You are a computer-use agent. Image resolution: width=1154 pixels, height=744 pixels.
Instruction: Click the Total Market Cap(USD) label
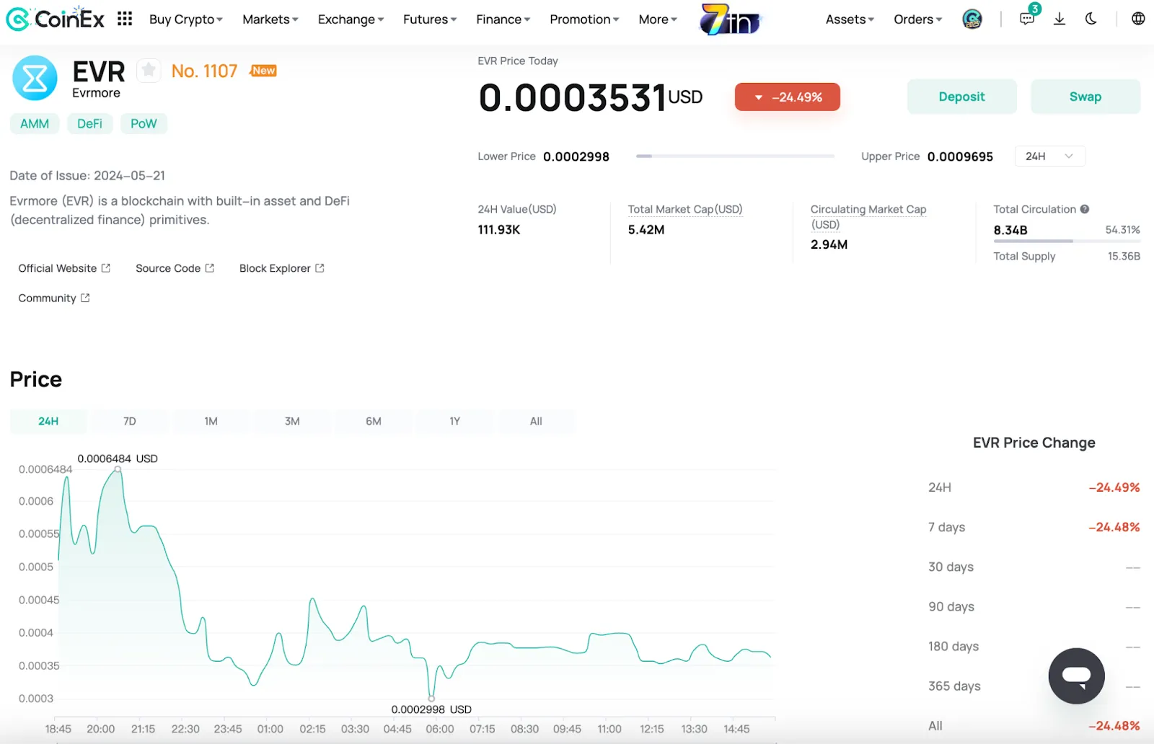click(x=685, y=209)
